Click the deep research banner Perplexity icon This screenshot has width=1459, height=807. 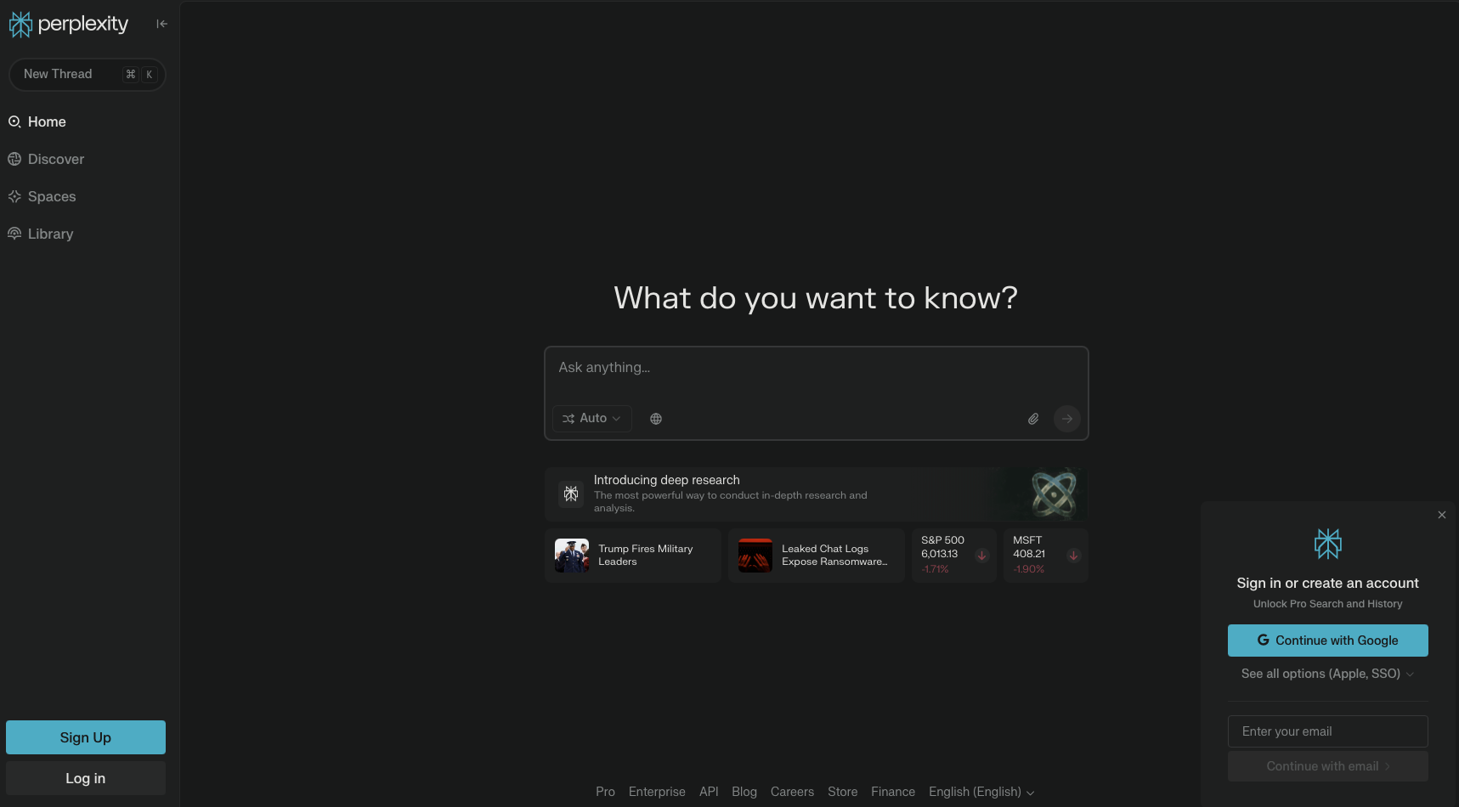pos(571,494)
